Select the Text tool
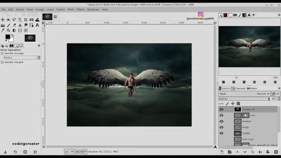Image resolution: width=281 pixels, height=158 pixels. 37,25
